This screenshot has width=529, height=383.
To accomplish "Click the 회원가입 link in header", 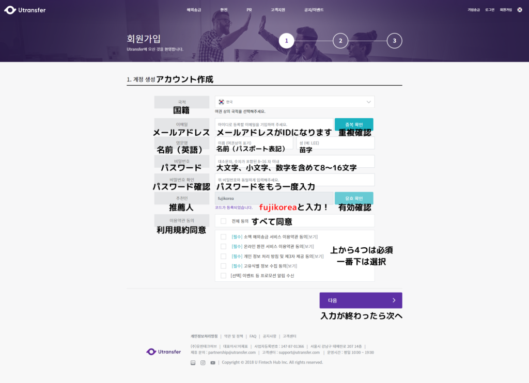I will pyautogui.click(x=506, y=10).
